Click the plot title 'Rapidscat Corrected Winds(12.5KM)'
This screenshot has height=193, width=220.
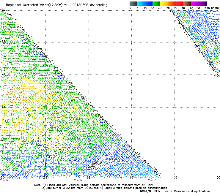click(34, 5)
